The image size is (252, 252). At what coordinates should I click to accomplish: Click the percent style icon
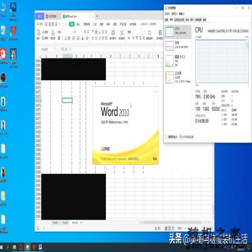pos(133,38)
